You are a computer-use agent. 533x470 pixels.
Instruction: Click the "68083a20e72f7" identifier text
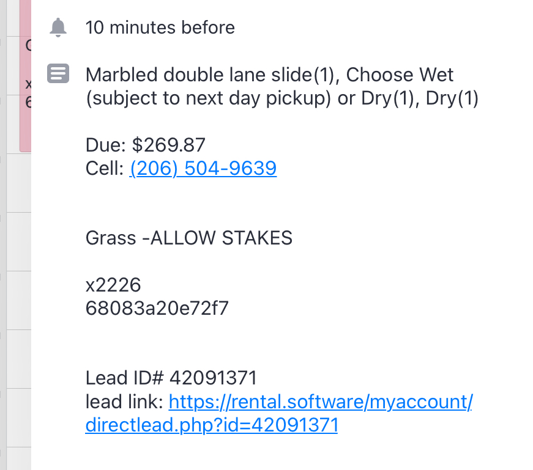tap(157, 308)
